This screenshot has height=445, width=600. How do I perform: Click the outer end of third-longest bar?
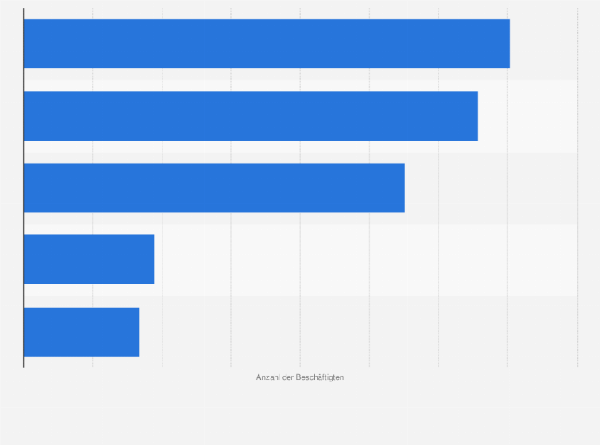click(x=403, y=188)
